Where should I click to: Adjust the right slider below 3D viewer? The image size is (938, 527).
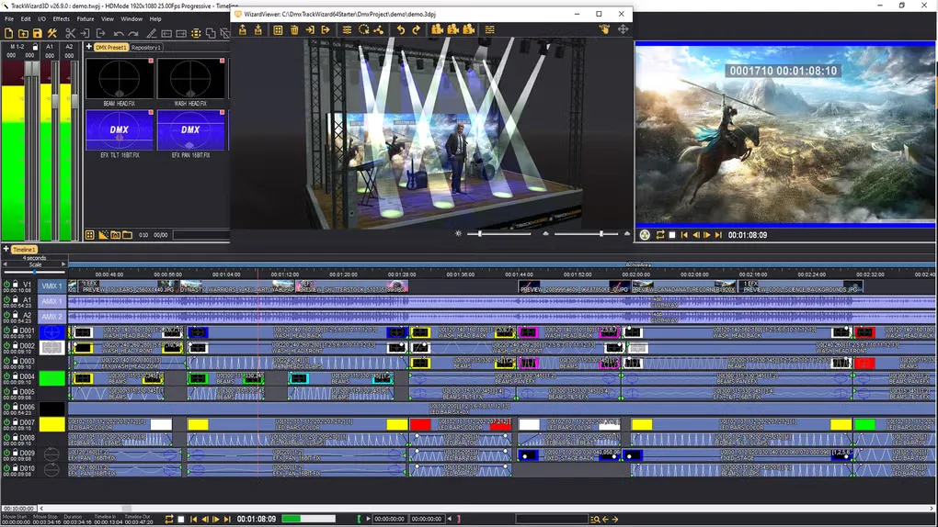tap(587, 233)
